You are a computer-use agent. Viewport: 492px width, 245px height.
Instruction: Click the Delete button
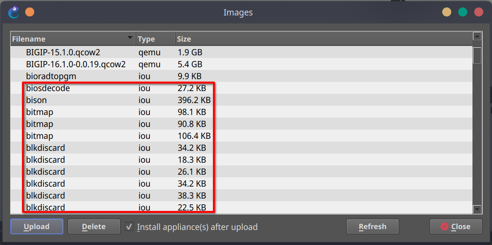click(94, 226)
